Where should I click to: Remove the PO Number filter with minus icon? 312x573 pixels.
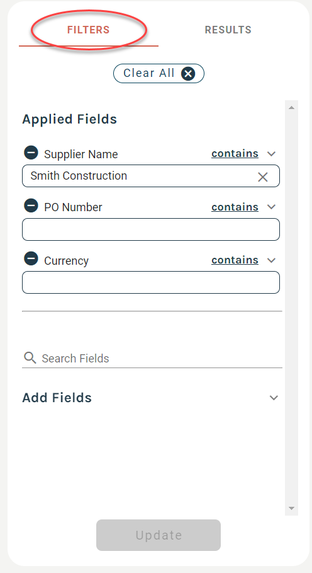pos(31,205)
